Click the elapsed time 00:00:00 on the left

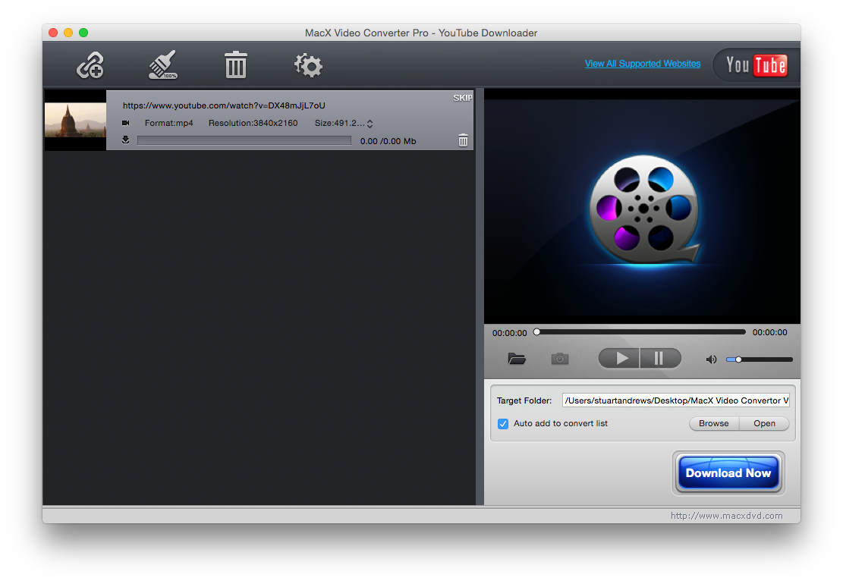coord(510,333)
